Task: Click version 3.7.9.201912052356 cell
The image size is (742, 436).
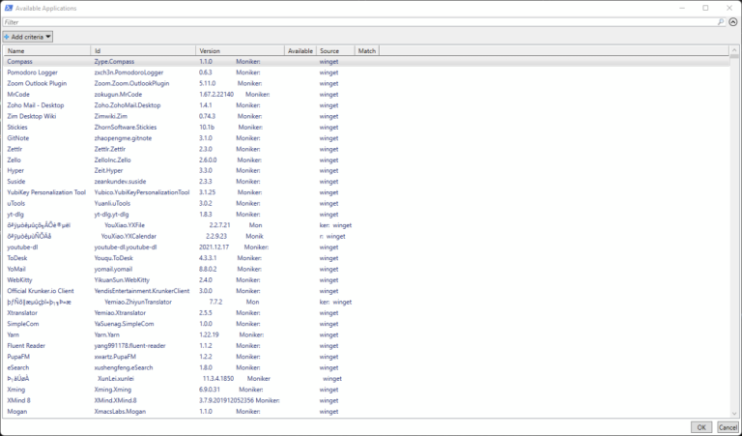Action: [x=226, y=400]
